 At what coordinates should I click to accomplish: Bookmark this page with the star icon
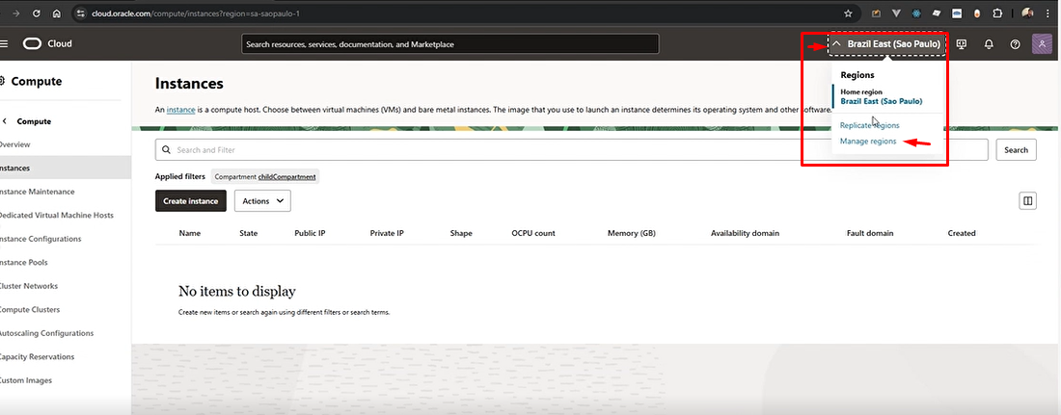[848, 14]
